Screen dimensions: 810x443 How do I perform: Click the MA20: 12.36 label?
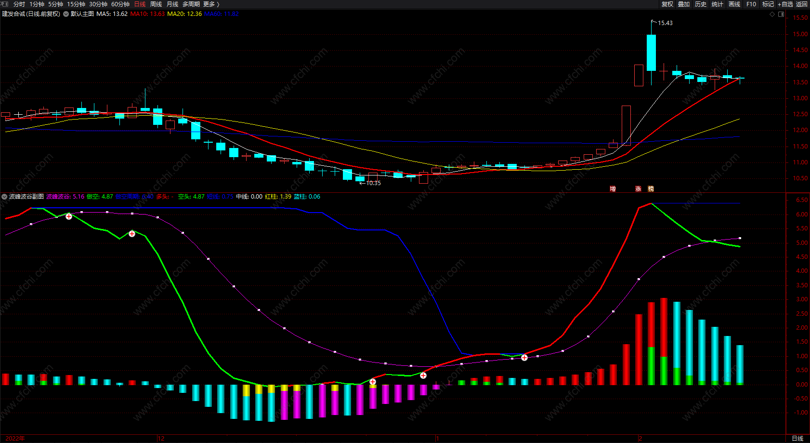point(184,14)
